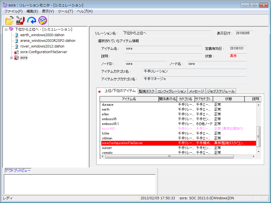Switch to the ジョブスケジュール tab
The height and width of the screenshot is (203, 271).
coord(221,91)
